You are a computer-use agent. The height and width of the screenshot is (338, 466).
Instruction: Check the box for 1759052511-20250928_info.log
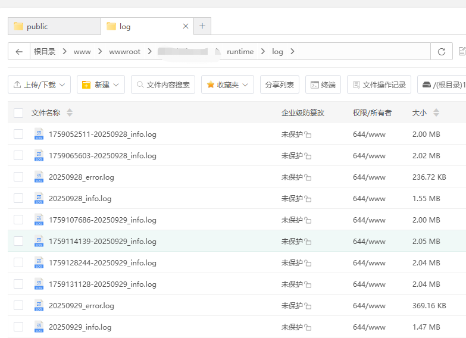(x=18, y=134)
